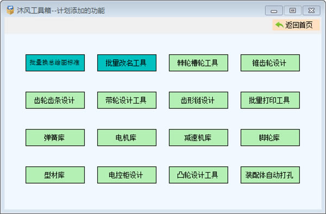
Task: Select 减速机库
Action: (x=198, y=138)
